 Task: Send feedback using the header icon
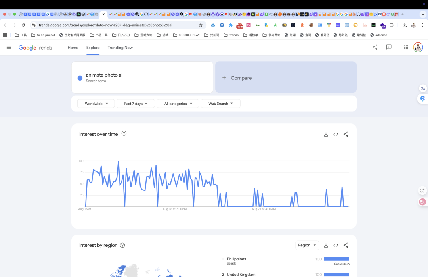point(389,47)
